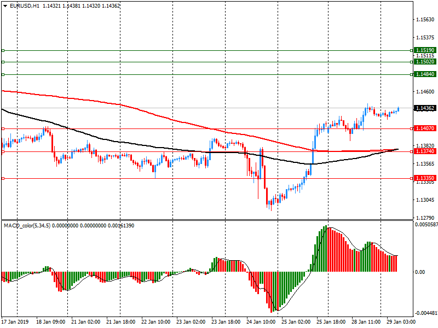The width and height of the screenshot is (438, 328).
Task: Select the 1.15020 green level price label
Action: (425, 62)
